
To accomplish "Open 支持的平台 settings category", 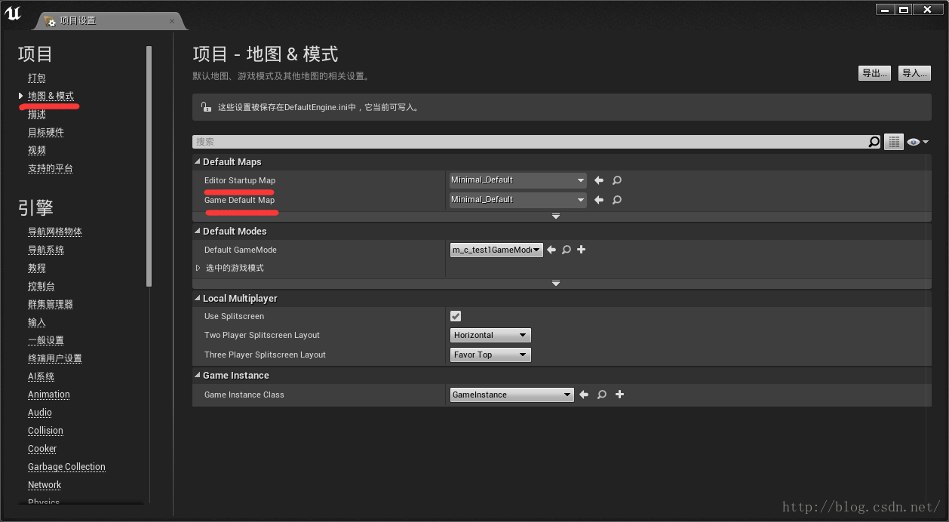I will click(51, 168).
